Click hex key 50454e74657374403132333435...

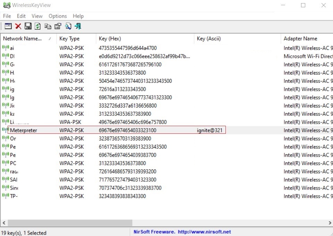[x=135, y=81]
